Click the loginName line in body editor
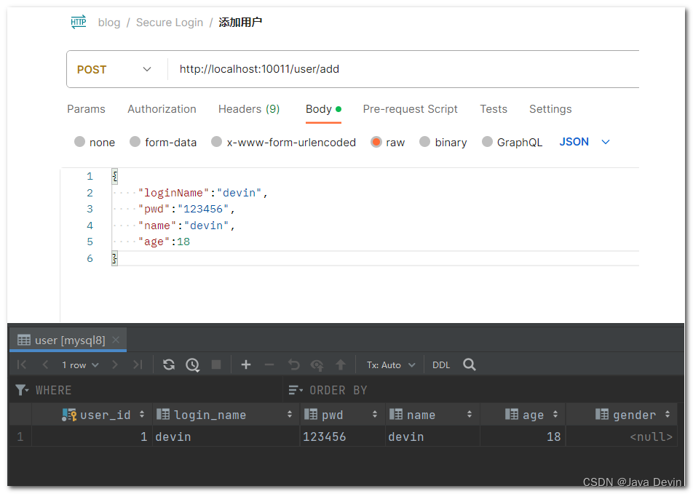The width and height of the screenshot is (693, 494). pos(203,193)
